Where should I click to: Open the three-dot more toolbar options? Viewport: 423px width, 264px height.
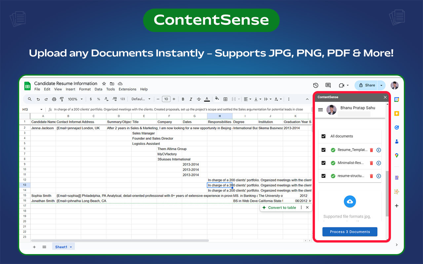coord(289,99)
